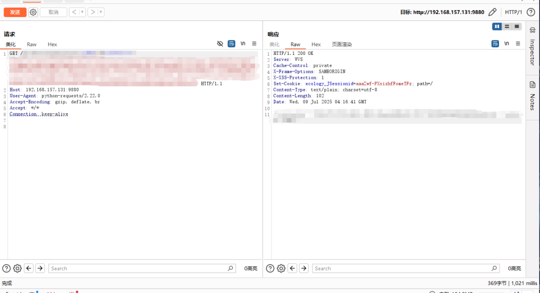The width and height of the screenshot is (540, 293).
Task: Open request search help question mark
Action: (6, 269)
